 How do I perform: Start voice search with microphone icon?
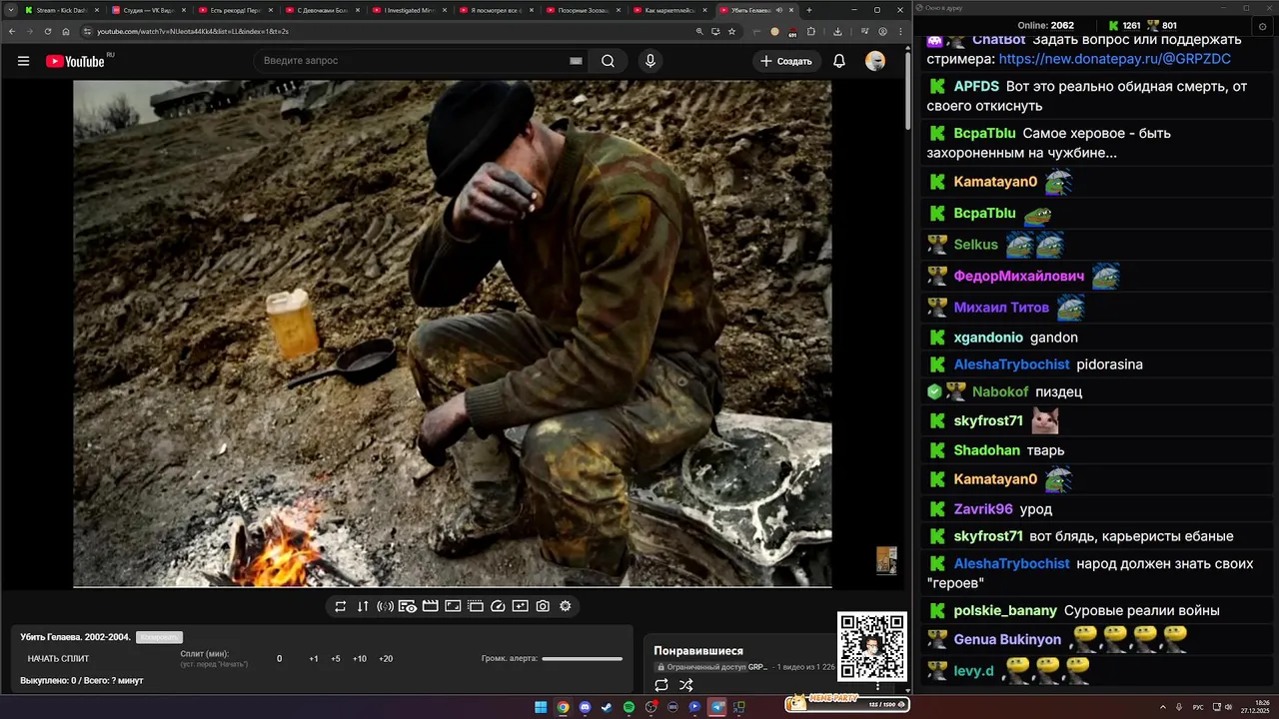coord(650,61)
